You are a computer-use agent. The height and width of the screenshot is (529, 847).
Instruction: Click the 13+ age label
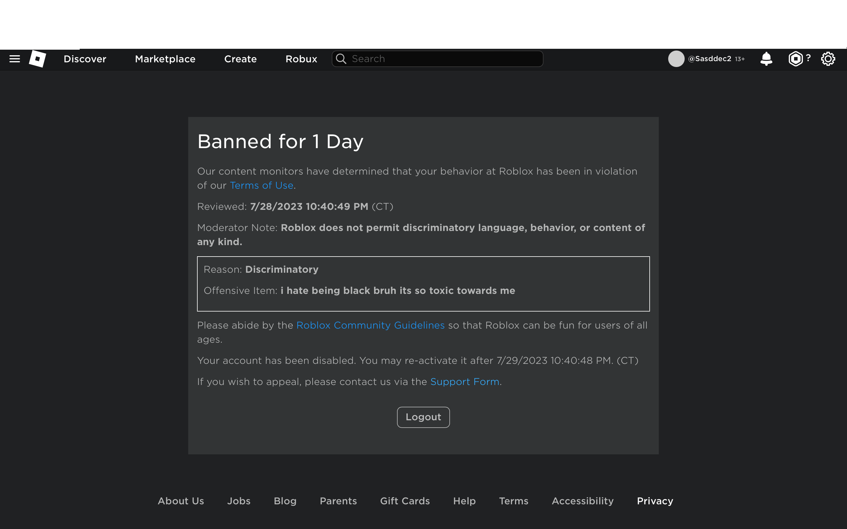click(x=740, y=59)
